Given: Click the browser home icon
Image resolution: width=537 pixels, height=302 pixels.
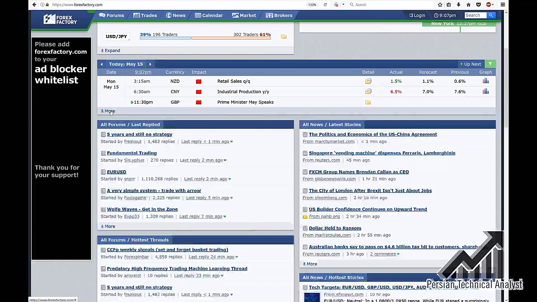Looking at the screenshot, I should tap(468, 4).
